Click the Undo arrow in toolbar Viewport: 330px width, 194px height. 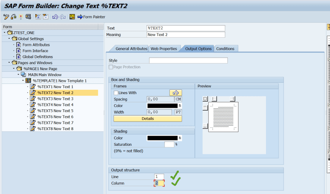point(55,17)
